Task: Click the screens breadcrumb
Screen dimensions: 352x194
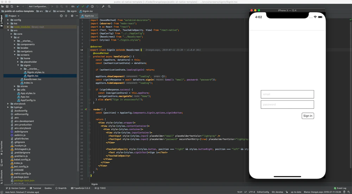Action: pyautogui.click(x=59, y=11)
